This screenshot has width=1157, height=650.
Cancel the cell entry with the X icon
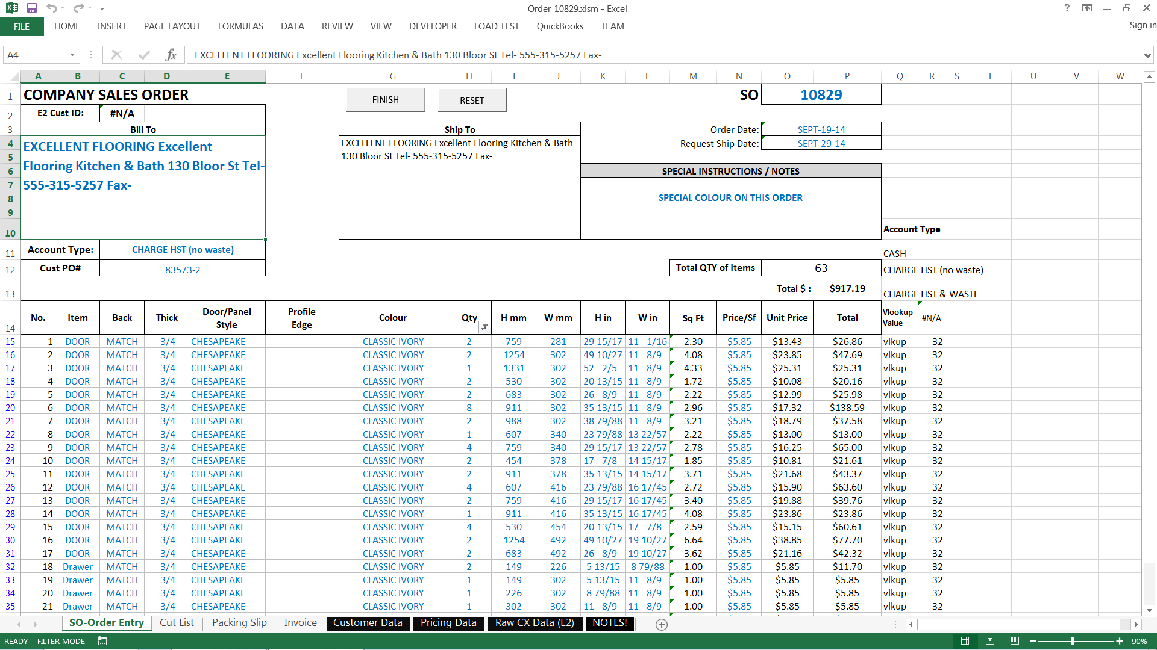(117, 55)
